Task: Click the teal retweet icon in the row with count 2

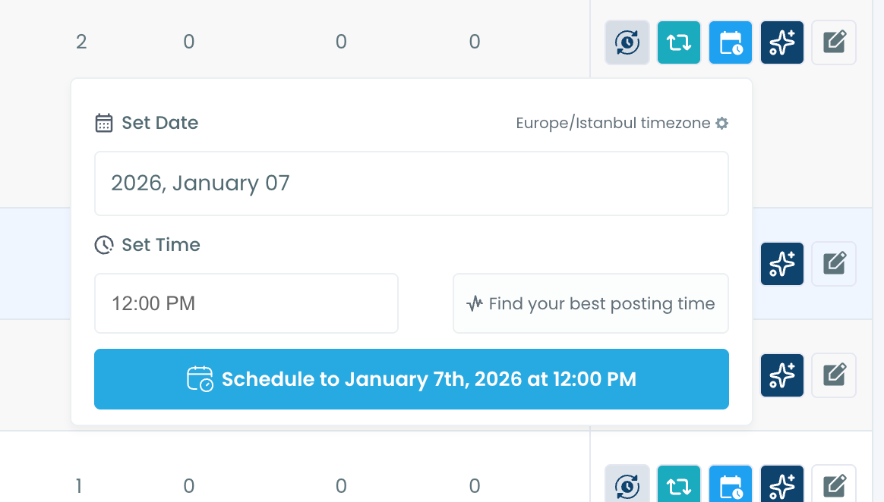Action: tap(679, 42)
